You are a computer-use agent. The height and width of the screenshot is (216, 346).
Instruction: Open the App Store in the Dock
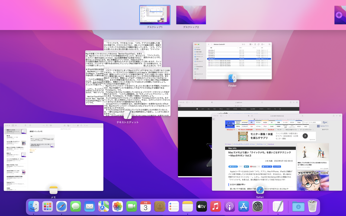click(x=243, y=206)
